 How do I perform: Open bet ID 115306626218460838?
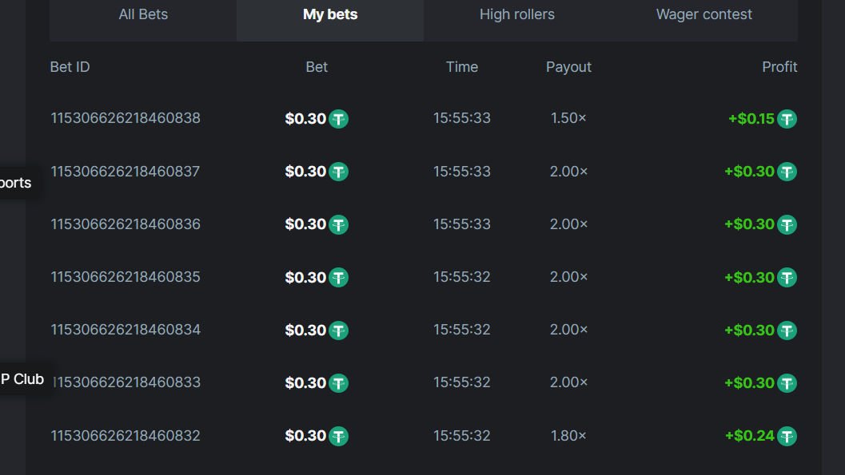[x=126, y=118]
